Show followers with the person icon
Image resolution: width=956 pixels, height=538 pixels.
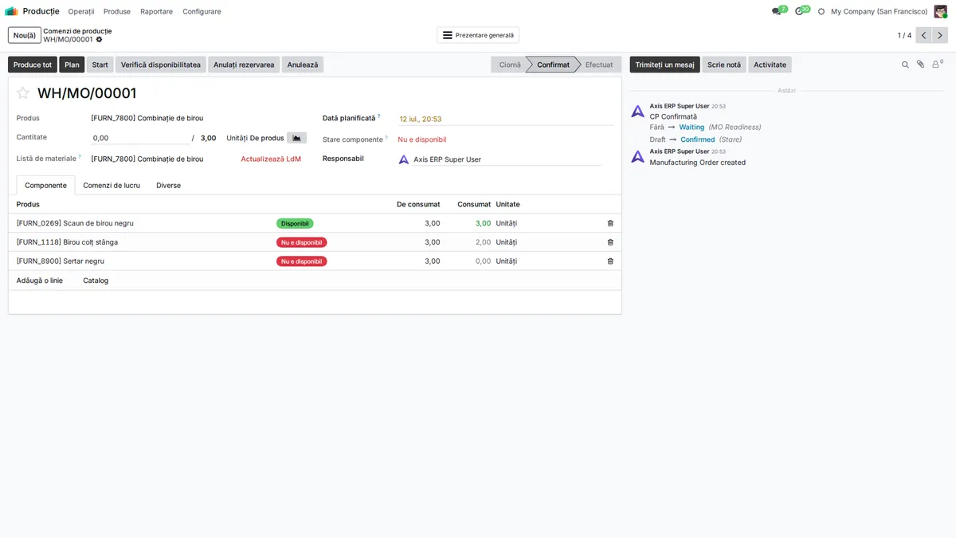click(x=937, y=65)
